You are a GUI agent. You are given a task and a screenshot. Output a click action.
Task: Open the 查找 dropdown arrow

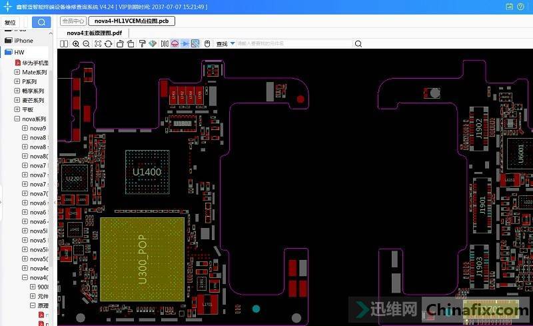pyautogui.click(x=233, y=44)
